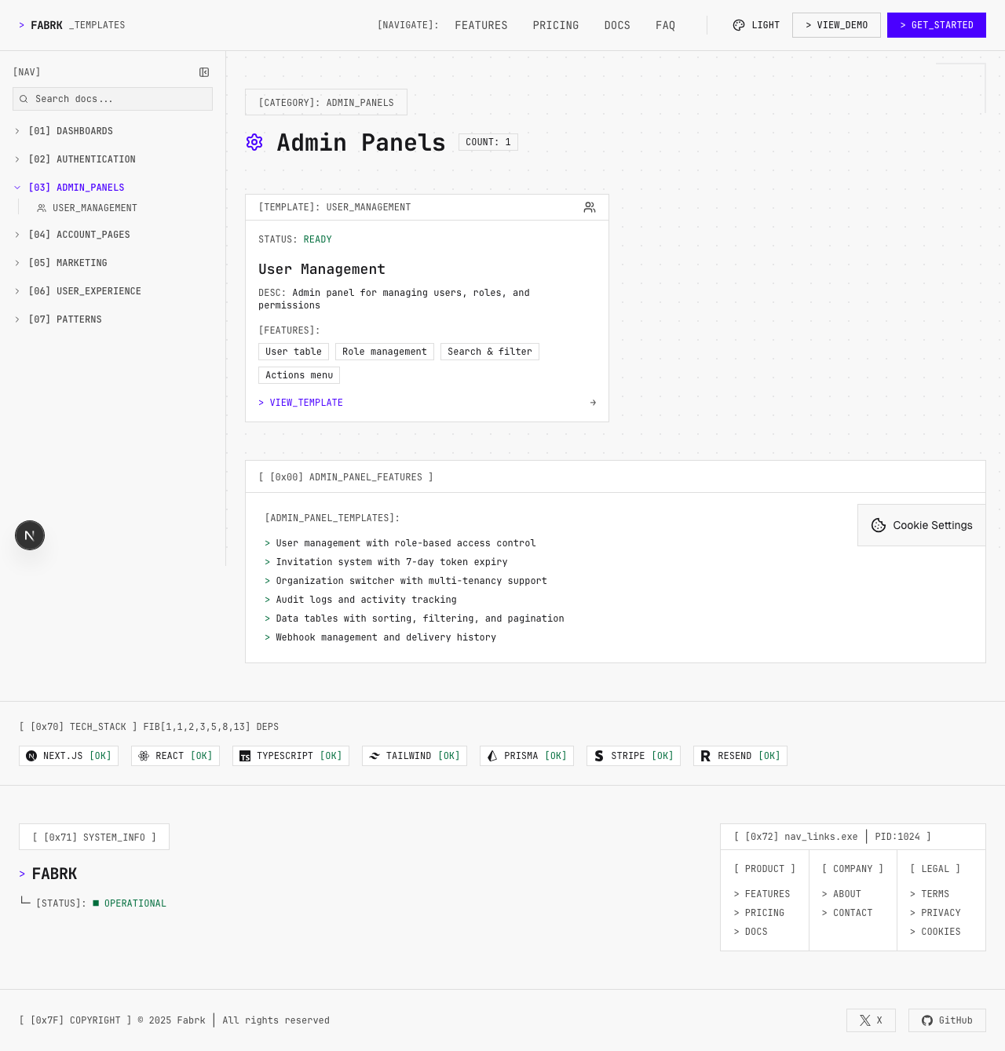Click the palette icon next to LIGHT

(739, 25)
